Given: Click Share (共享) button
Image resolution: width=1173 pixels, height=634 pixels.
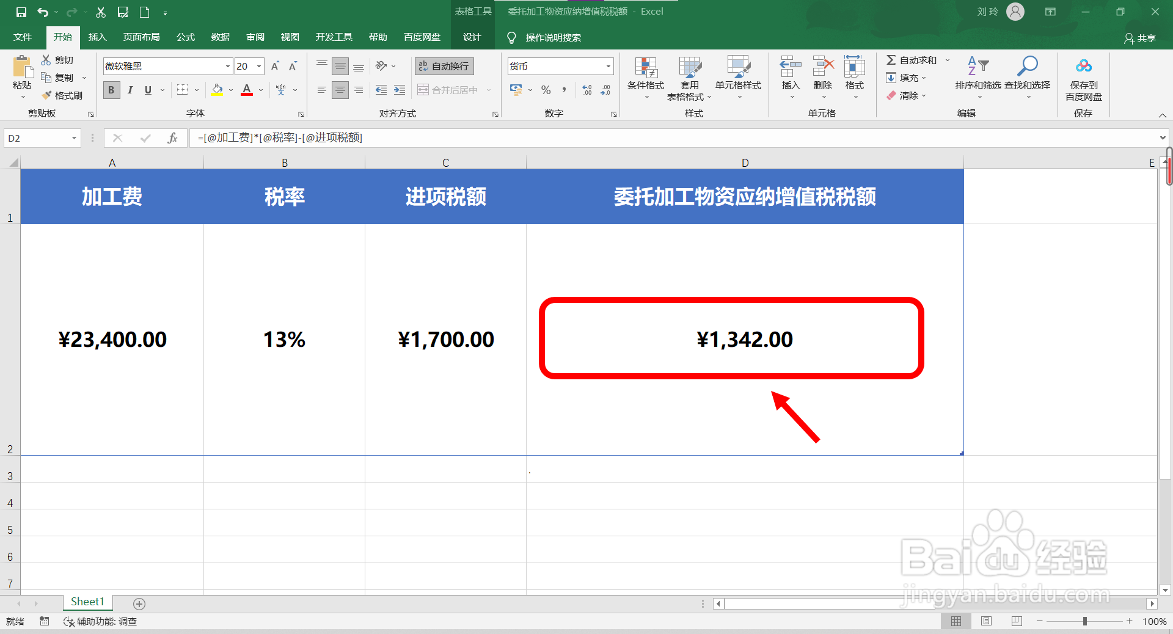Looking at the screenshot, I should [1140, 38].
